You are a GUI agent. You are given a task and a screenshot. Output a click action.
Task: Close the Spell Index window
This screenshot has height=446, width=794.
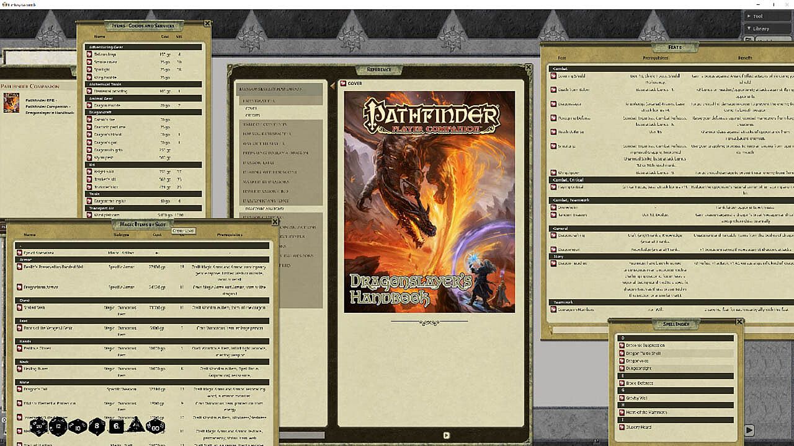(x=739, y=322)
